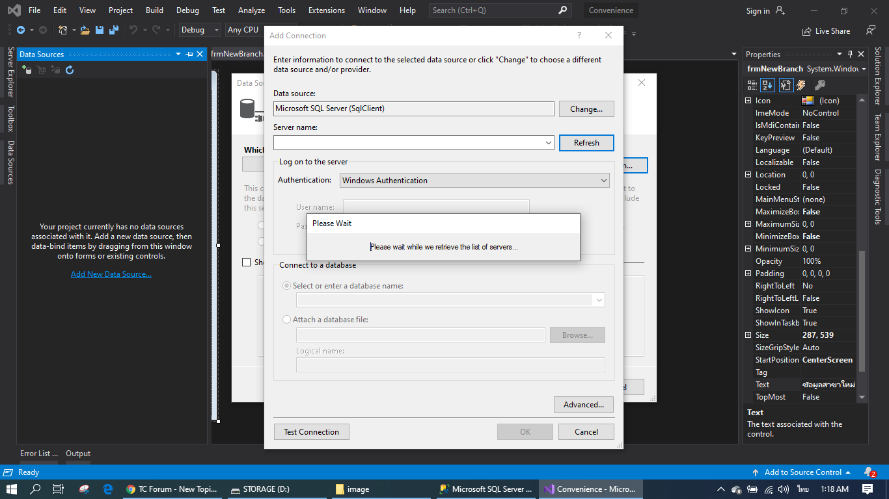Image resolution: width=889 pixels, height=499 pixels.
Task: Expand the MaximumSize property
Action: (748, 224)
